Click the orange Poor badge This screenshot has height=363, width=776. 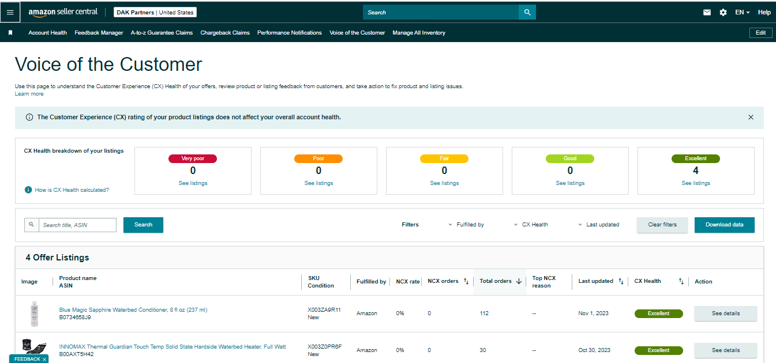[x=318, y=158]
